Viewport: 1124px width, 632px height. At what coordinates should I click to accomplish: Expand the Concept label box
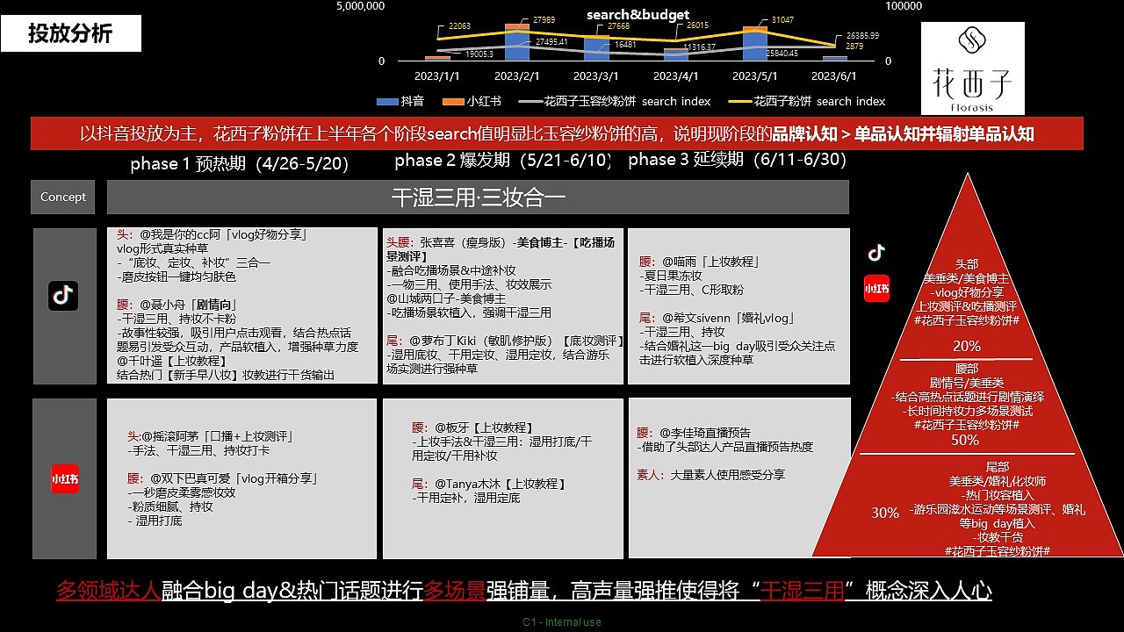pos(62,197)
